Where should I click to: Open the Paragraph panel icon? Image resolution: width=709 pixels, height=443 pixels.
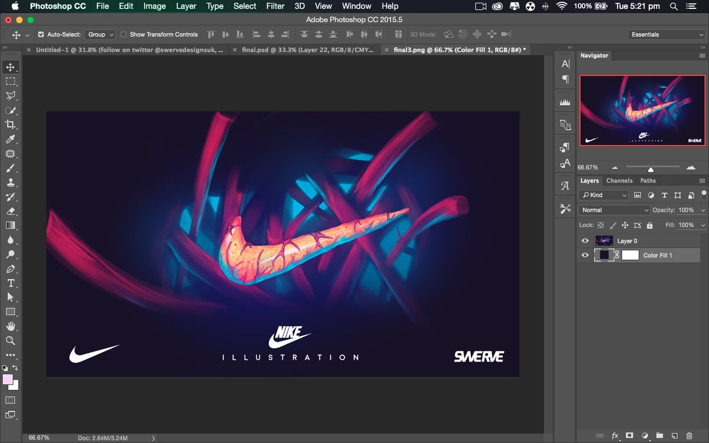[x=565, y=79]
